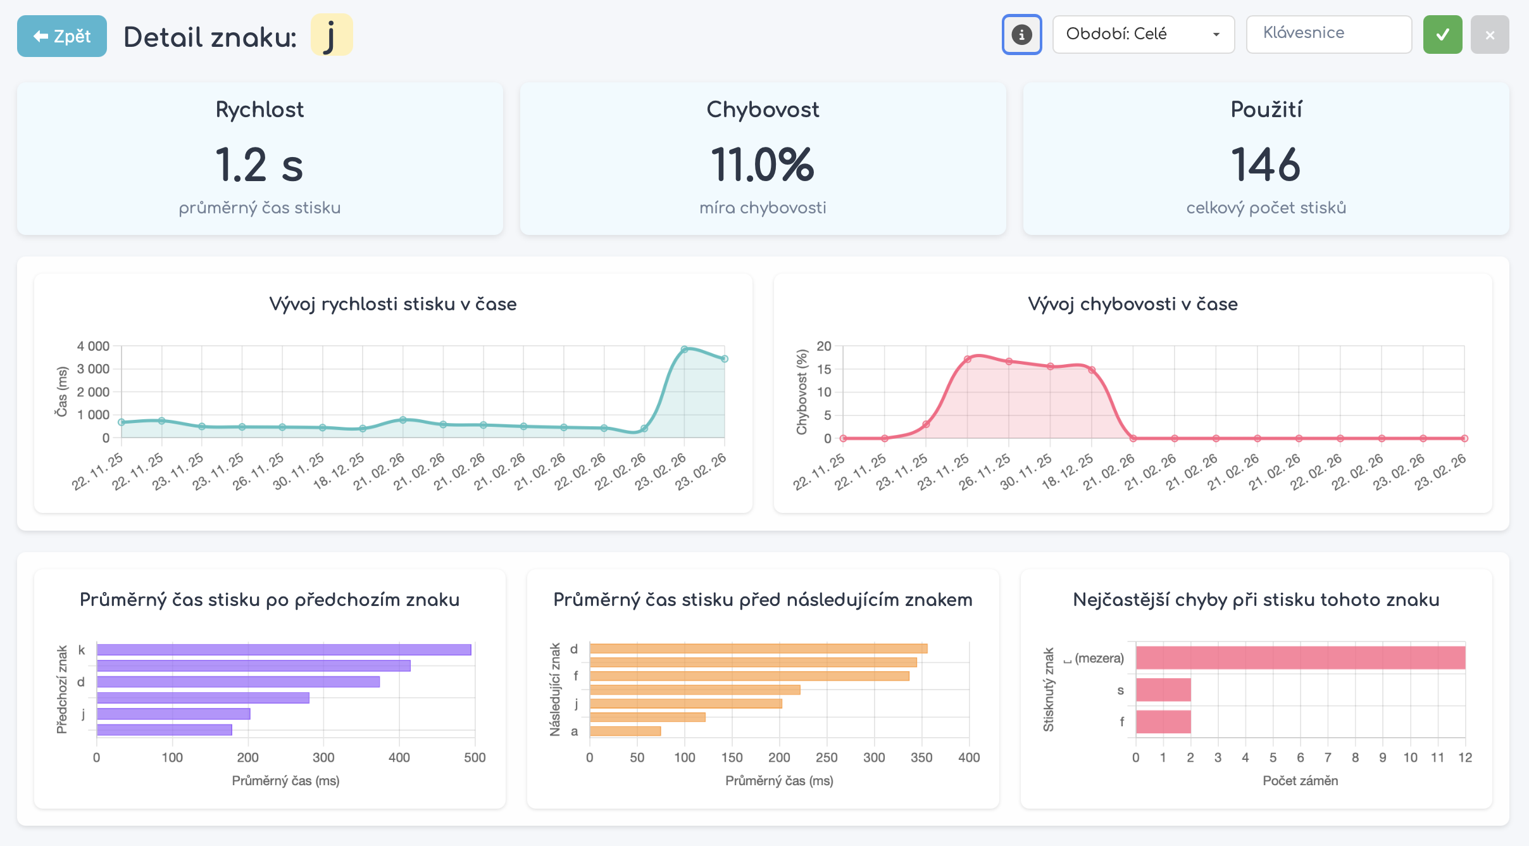Click the peak point in the speed chart
Image resolution: width=1529 pixels, height=846 pixels.
pyautogui.click(x=684, y=349)
